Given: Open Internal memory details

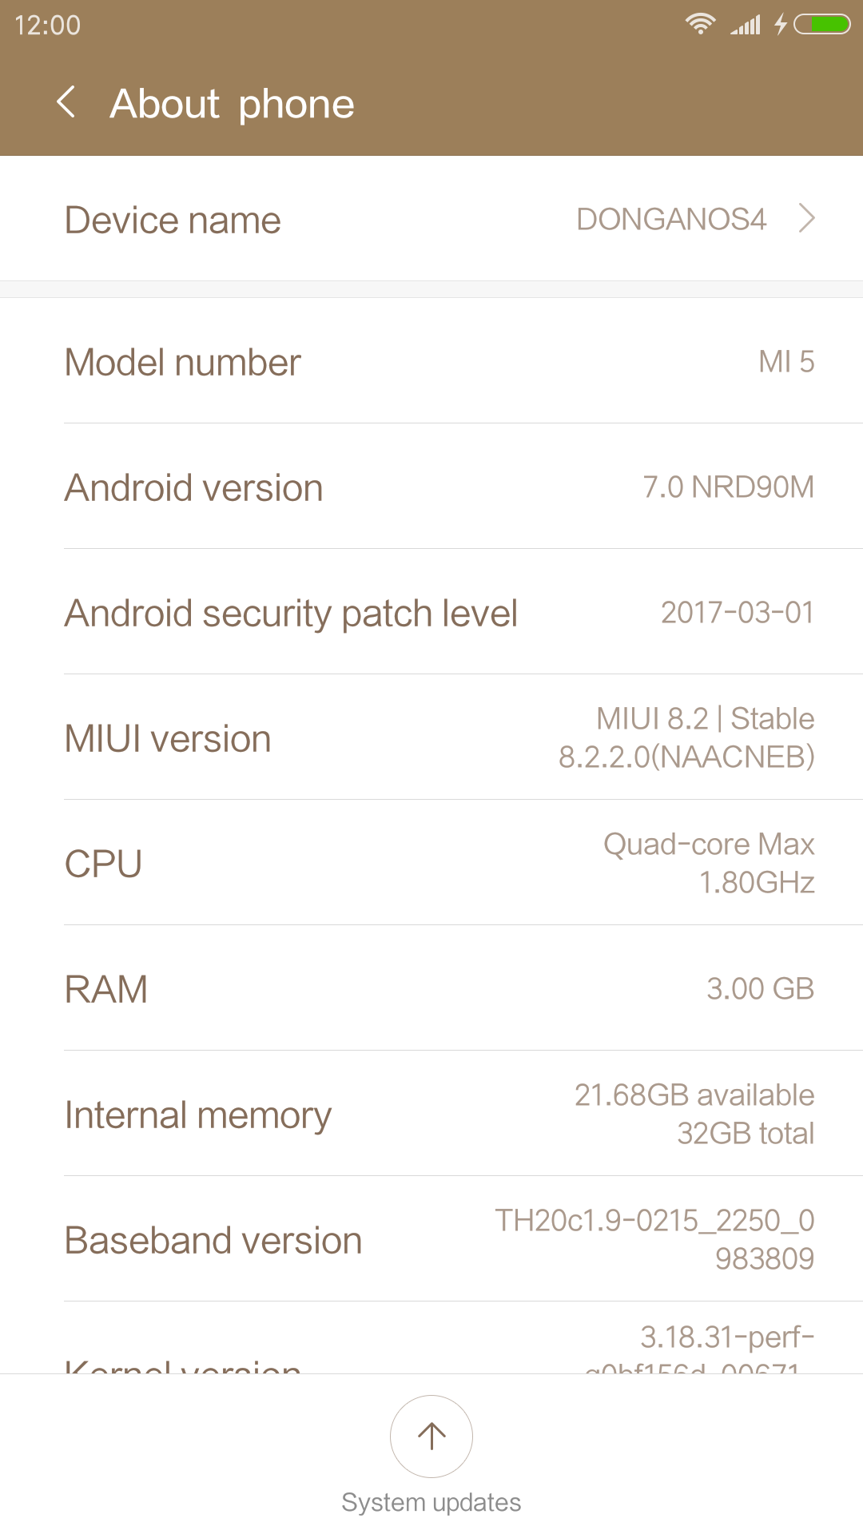Looking at the screenshot, I should (x=431, y=1114).
